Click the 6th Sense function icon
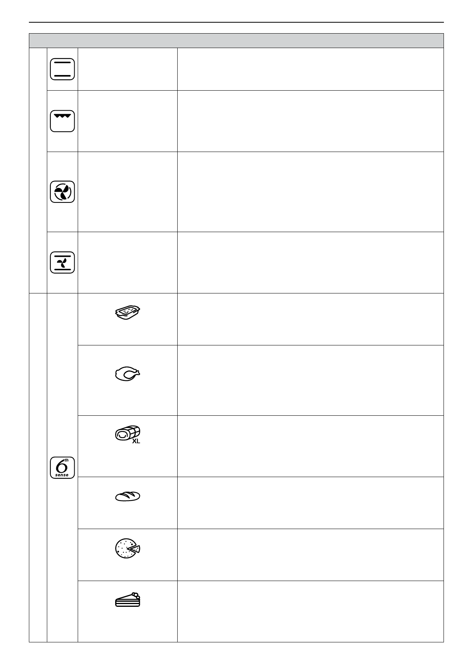Screen dimensions: 465x658 [x=62, y=467]
